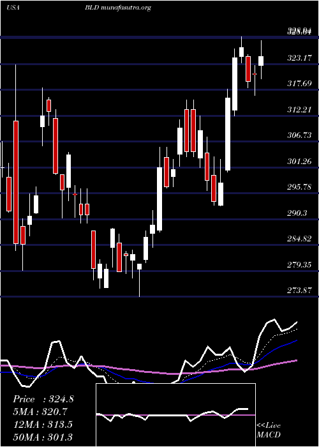Select the 301.26 price axis label

tap(299, 162)
